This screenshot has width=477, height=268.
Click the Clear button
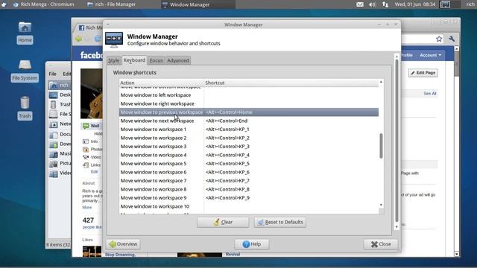(223, 222)
